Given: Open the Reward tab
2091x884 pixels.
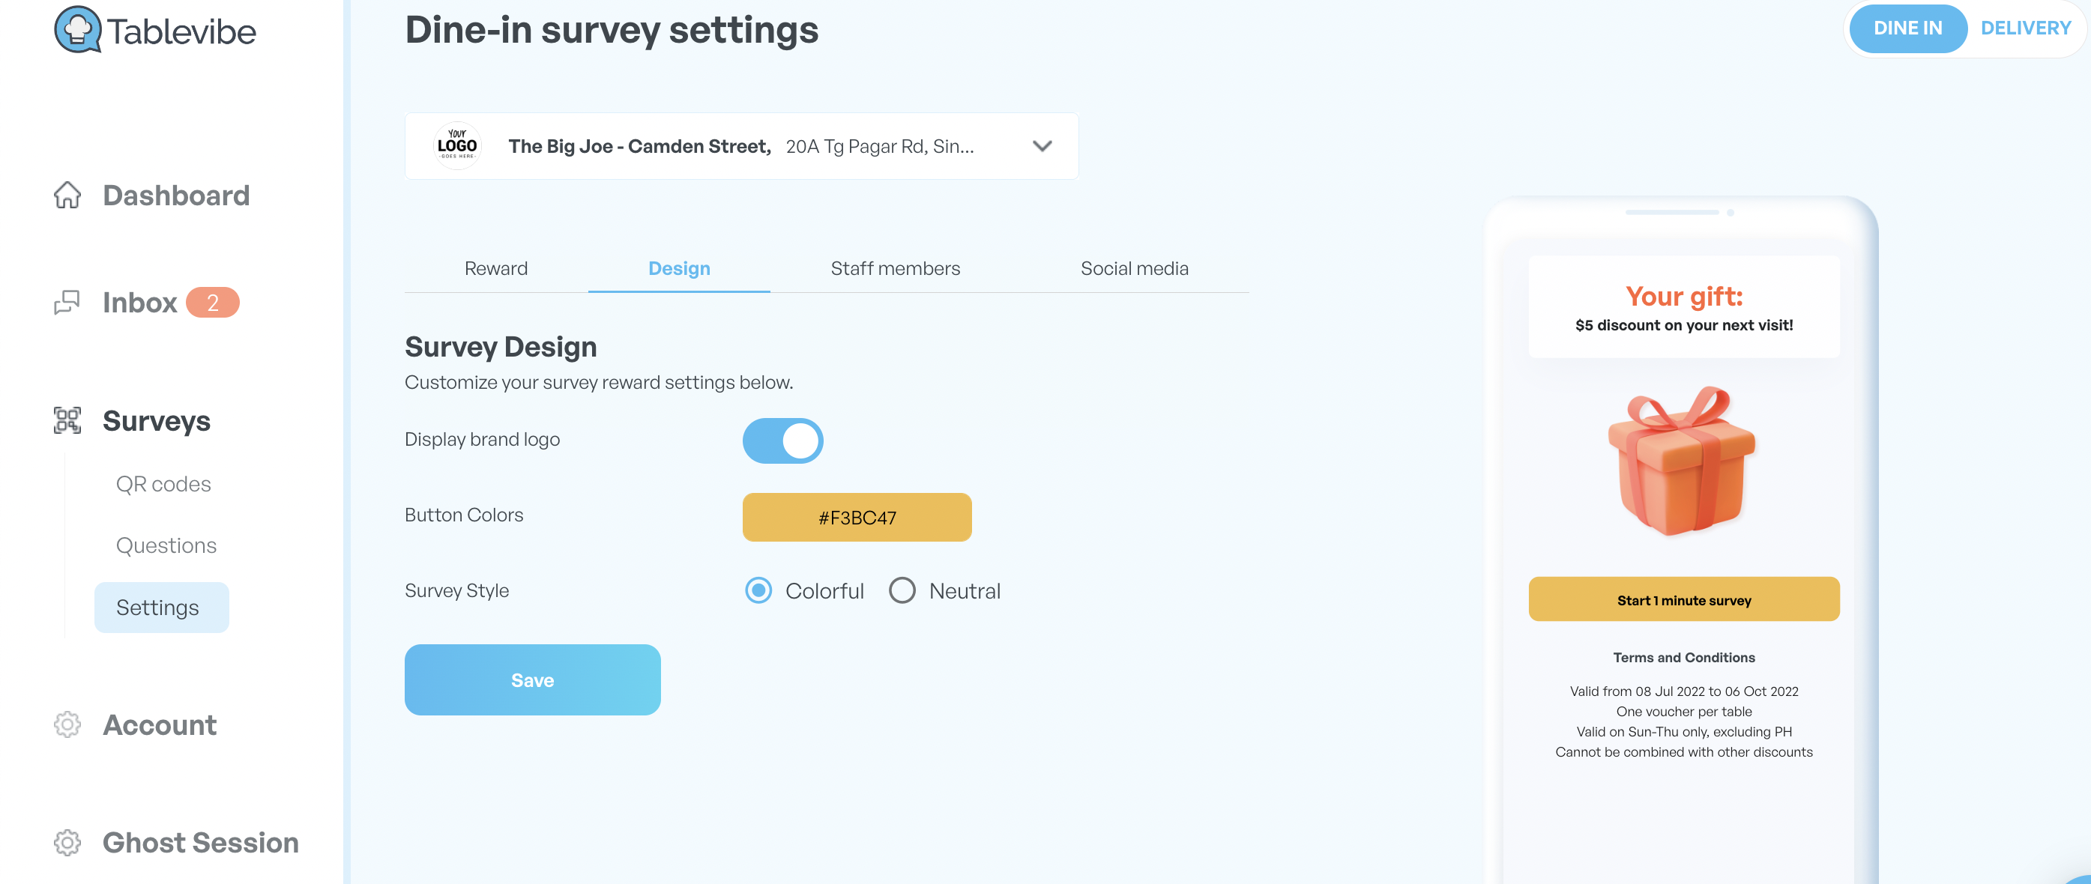Looking at the screenshot, I should point(496,269).
